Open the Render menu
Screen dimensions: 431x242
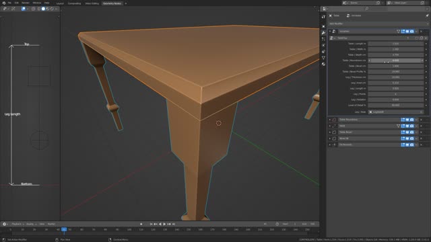[26, 3]
